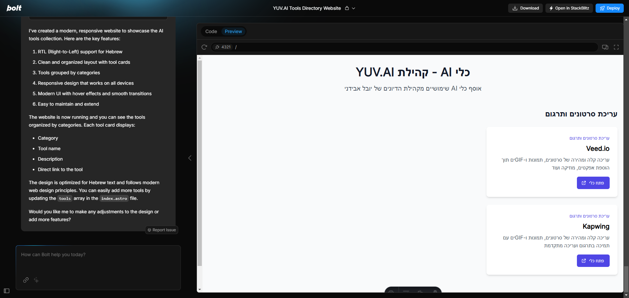Open the Kapwing tool button
Viewport: 629px width, 298px height.
[593, 261]
